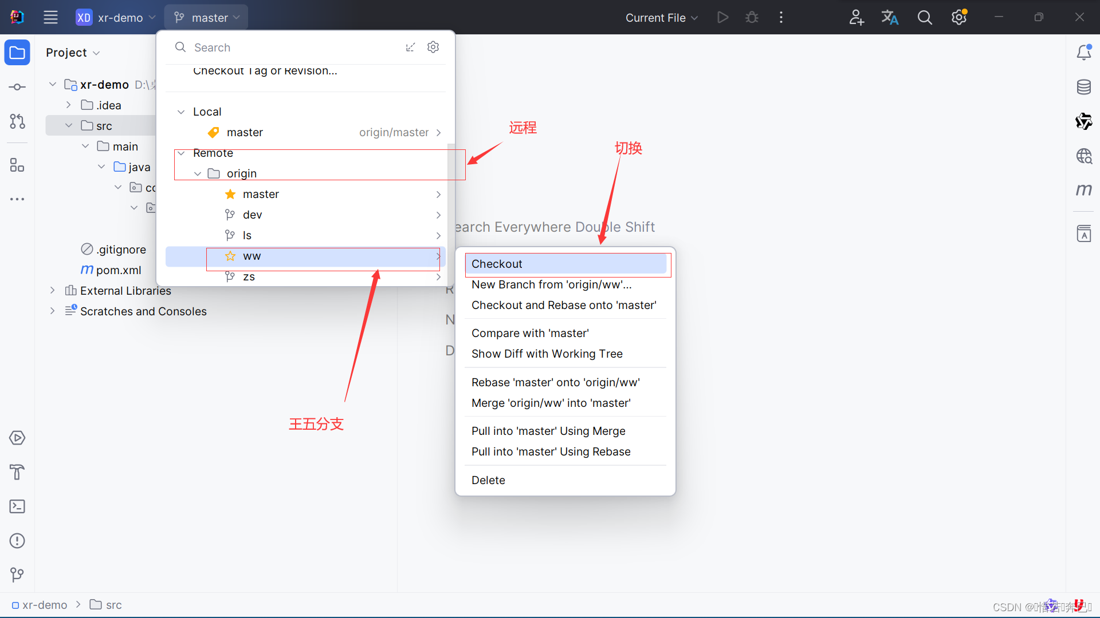Expand the dev branch options
The height and width of the screenshot is (618, 1100).
pos(438,215)
